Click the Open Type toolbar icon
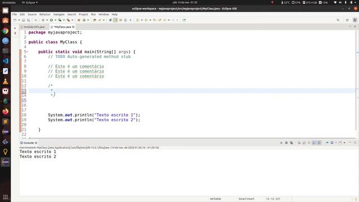This screenshot has height=202, width=359. coord(95,20)
